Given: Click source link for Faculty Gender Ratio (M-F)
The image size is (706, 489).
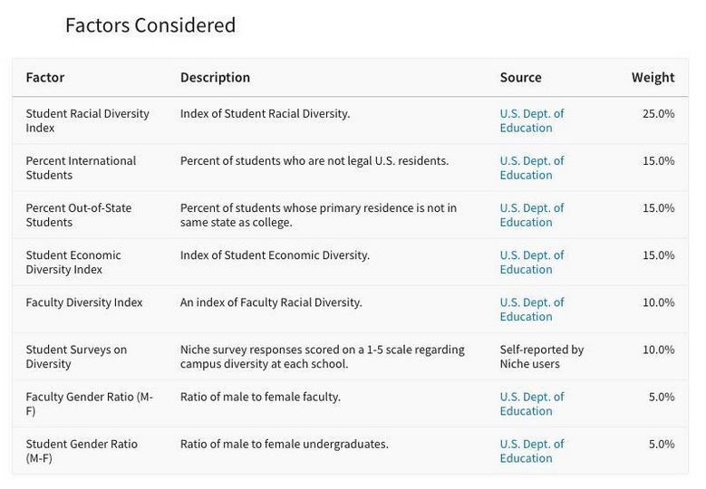Looking at the screenshot, I should pos(531,403).
